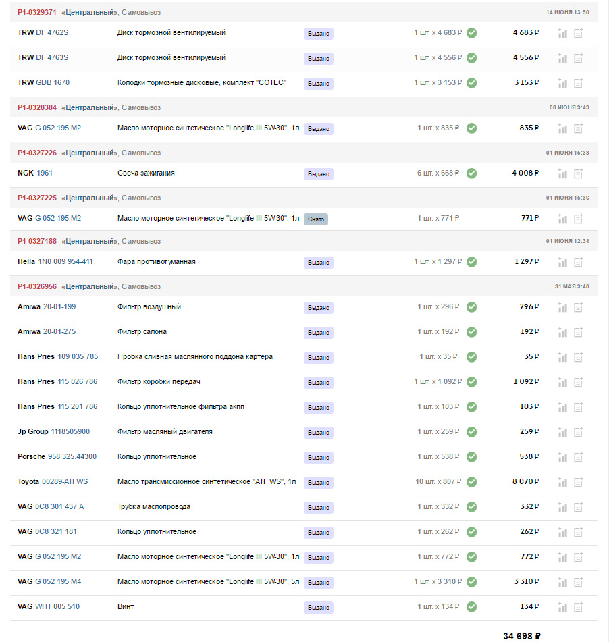Click Выдано badge in Фильтр салона row
Screen dimensions: 609x642
coord(319,333)
